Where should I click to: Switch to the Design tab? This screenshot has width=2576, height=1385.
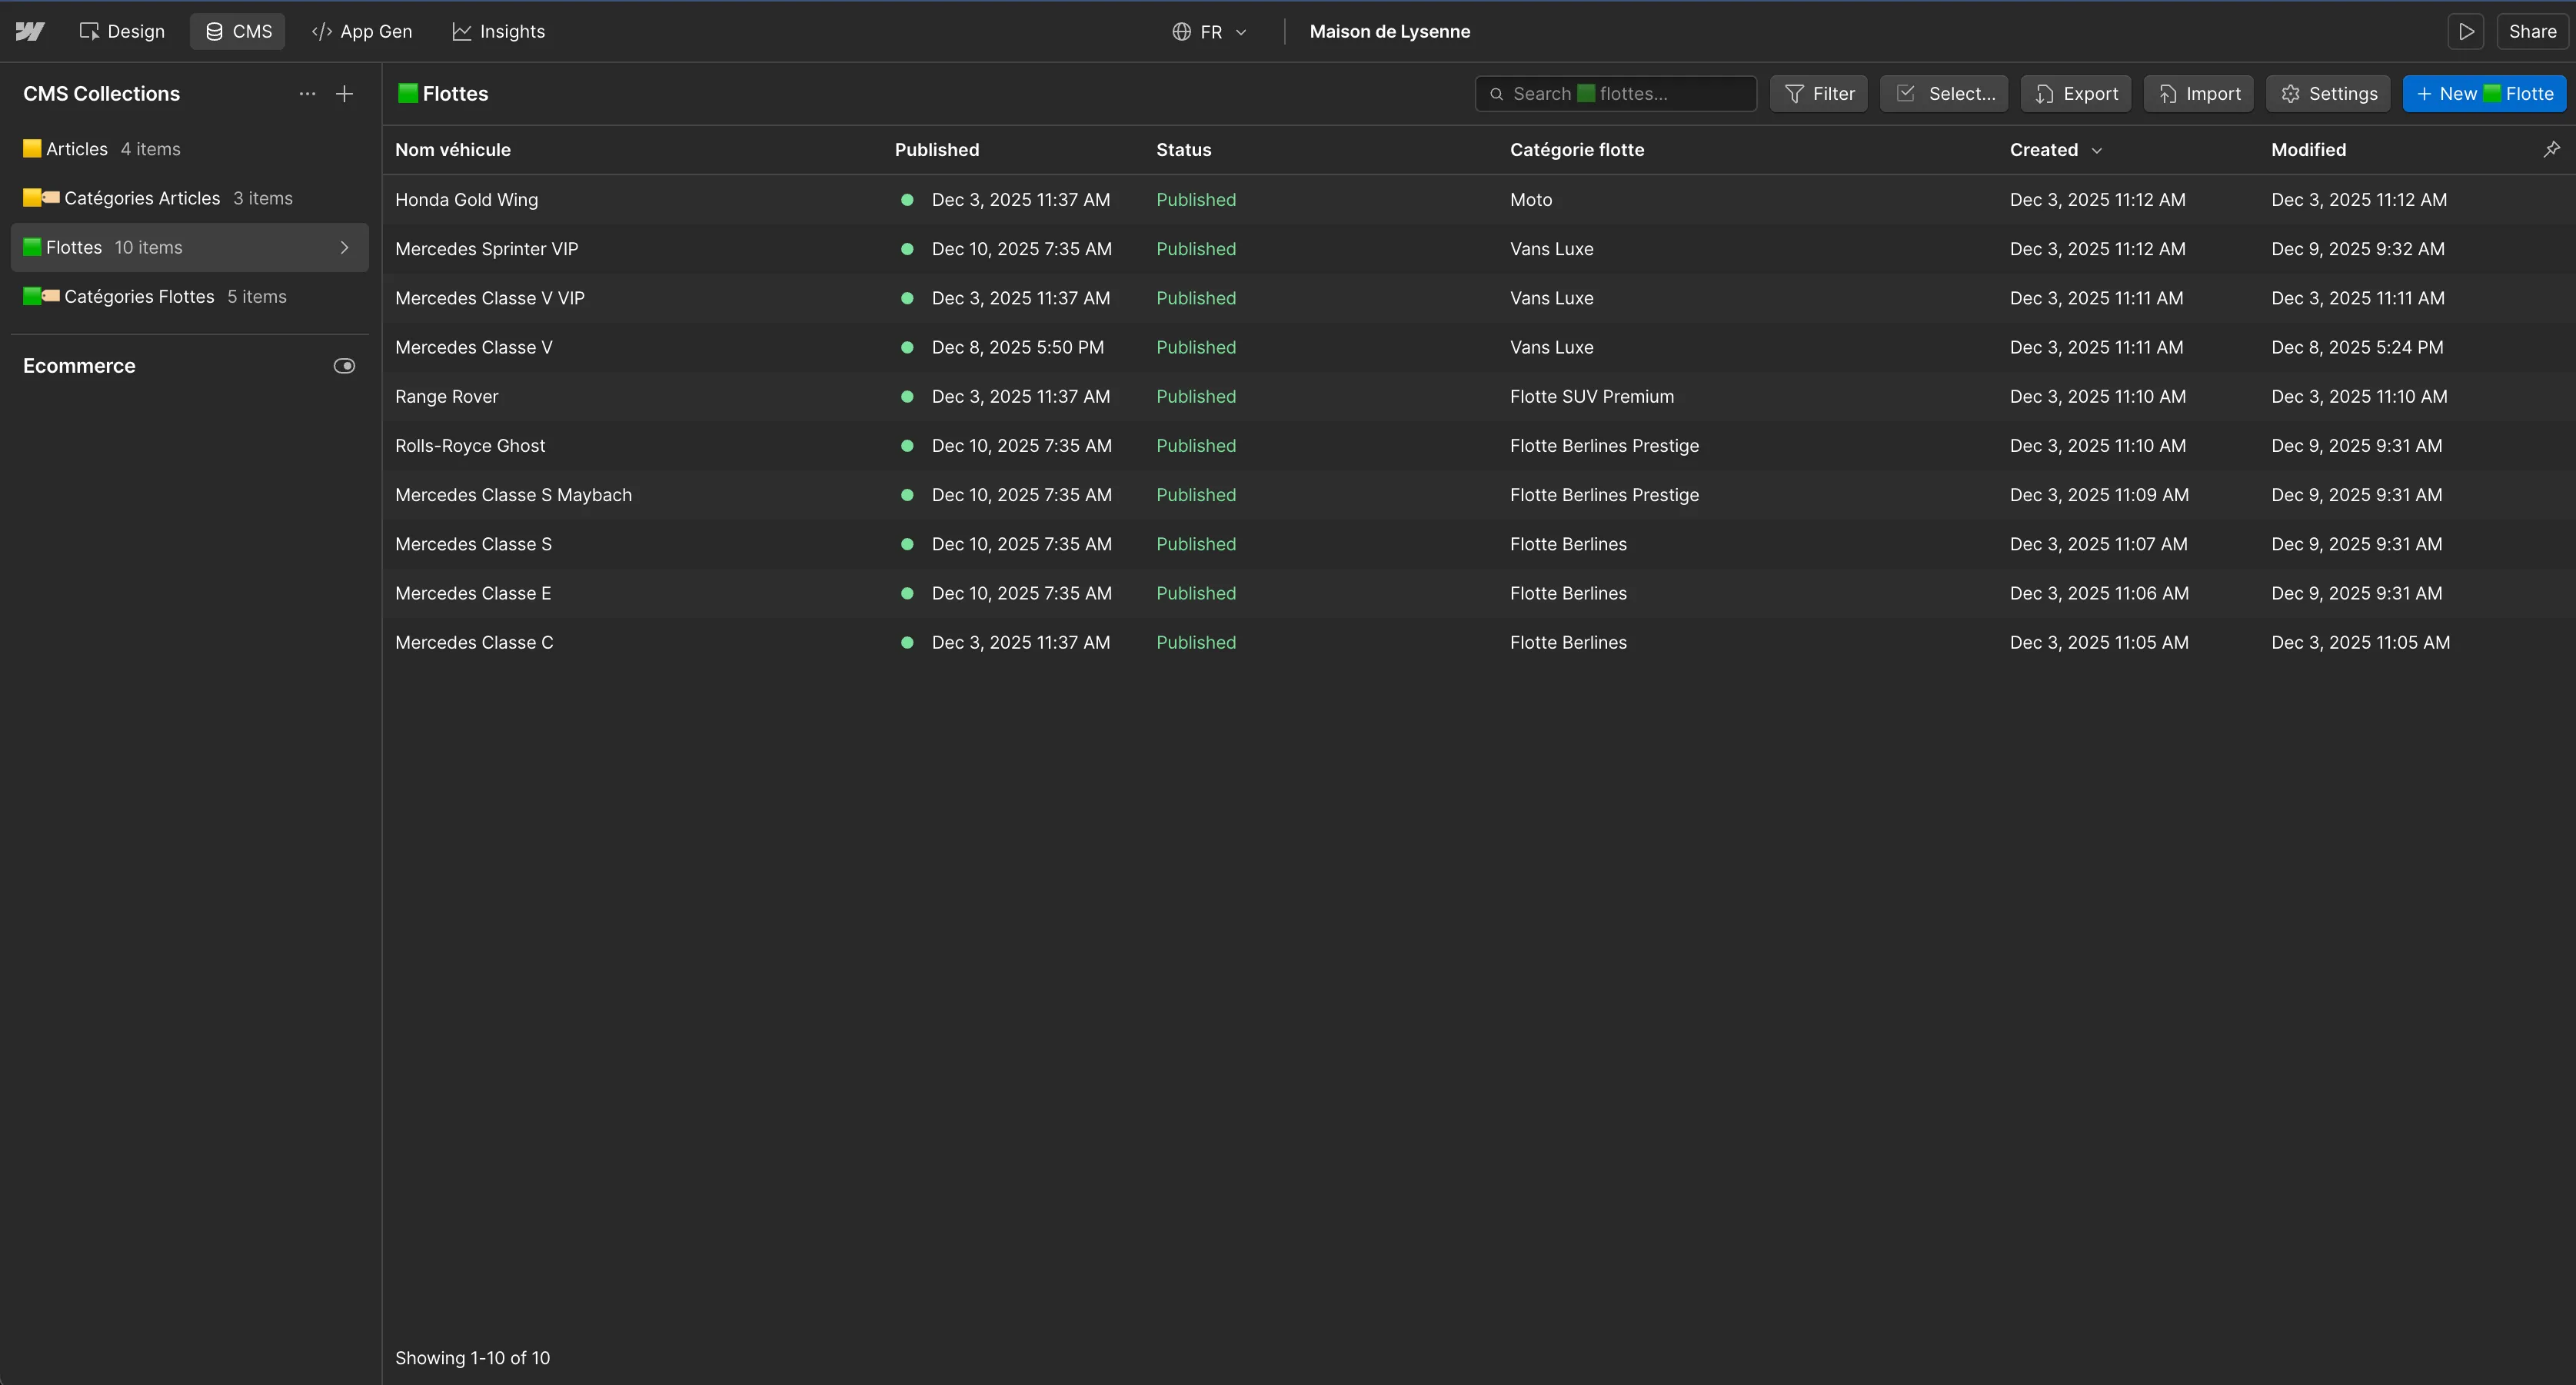pyautogui.click(x=122, y=32)
